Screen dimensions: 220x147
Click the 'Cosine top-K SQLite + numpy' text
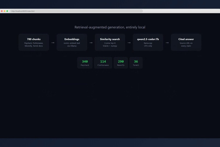tap(110, 44)
